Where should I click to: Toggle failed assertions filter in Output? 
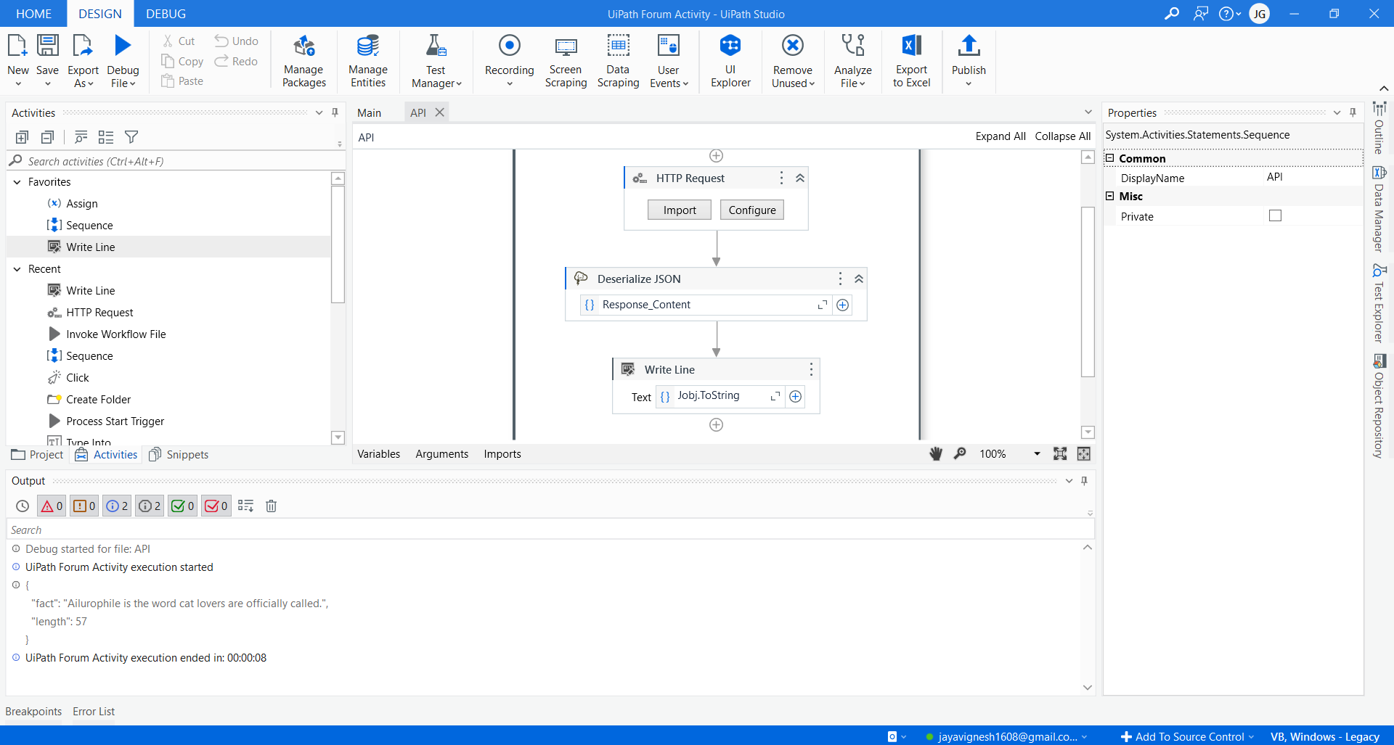216,506
